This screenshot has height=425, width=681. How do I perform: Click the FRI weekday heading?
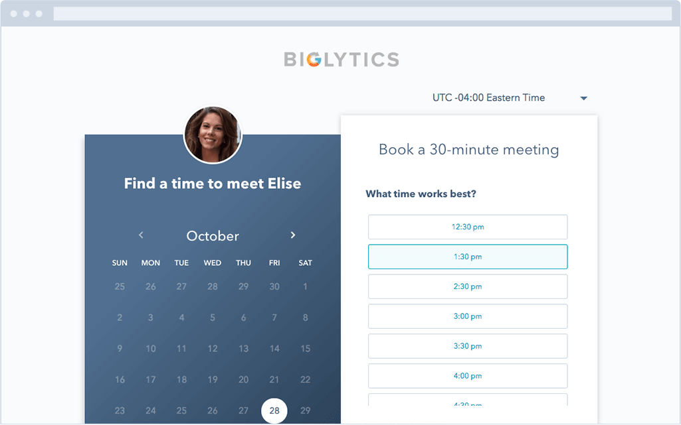(274, 263)
